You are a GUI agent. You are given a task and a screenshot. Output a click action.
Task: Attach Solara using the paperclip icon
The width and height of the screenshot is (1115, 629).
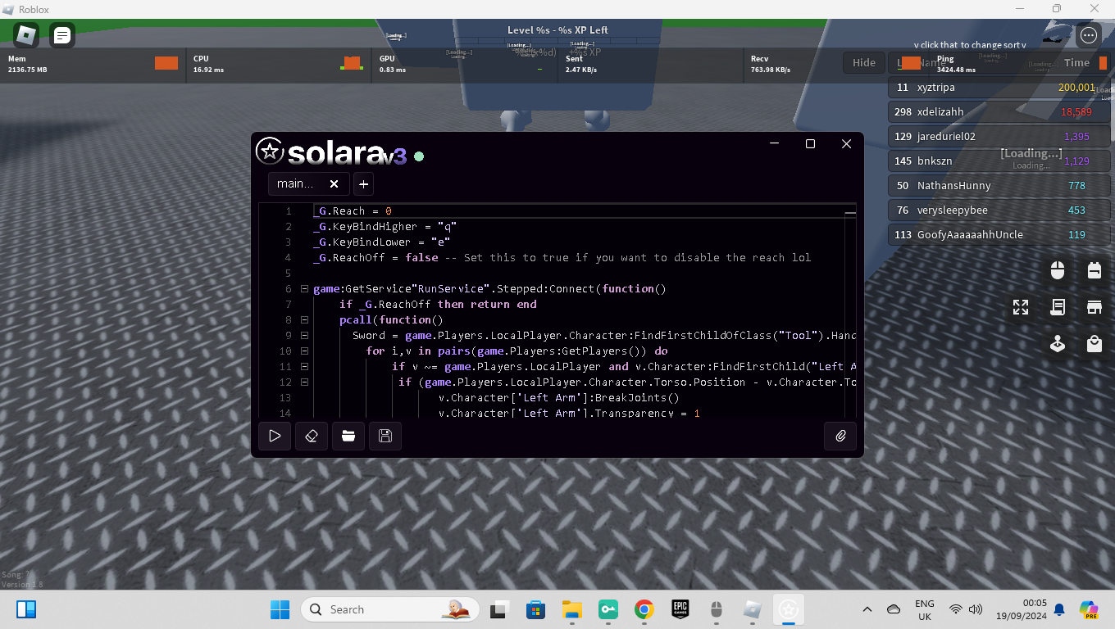coord(840,437)
